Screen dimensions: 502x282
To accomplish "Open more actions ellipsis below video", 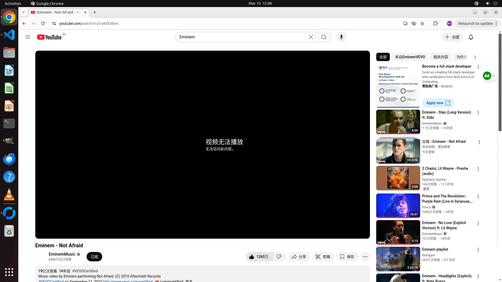I will coord(365,257).
